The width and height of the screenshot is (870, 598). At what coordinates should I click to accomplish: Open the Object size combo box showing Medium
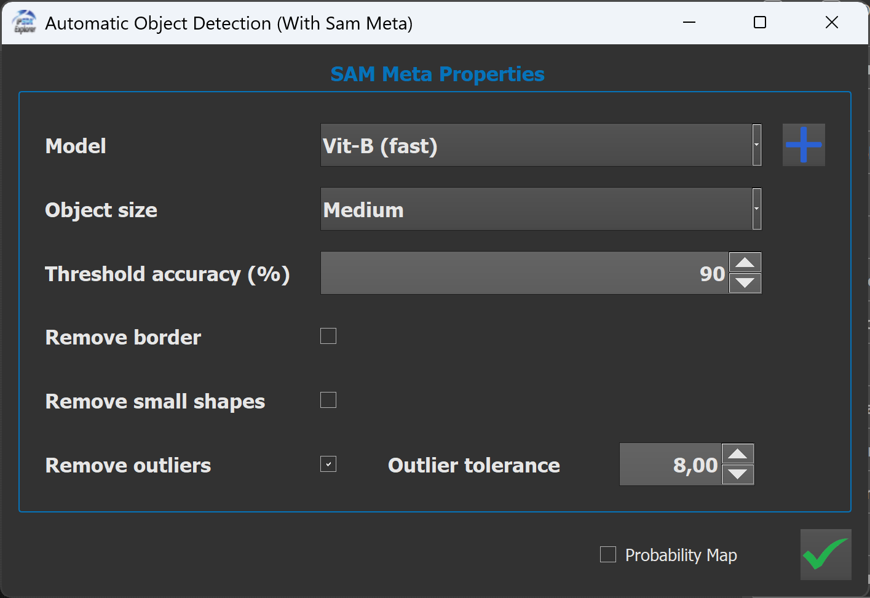coord(535,209)
